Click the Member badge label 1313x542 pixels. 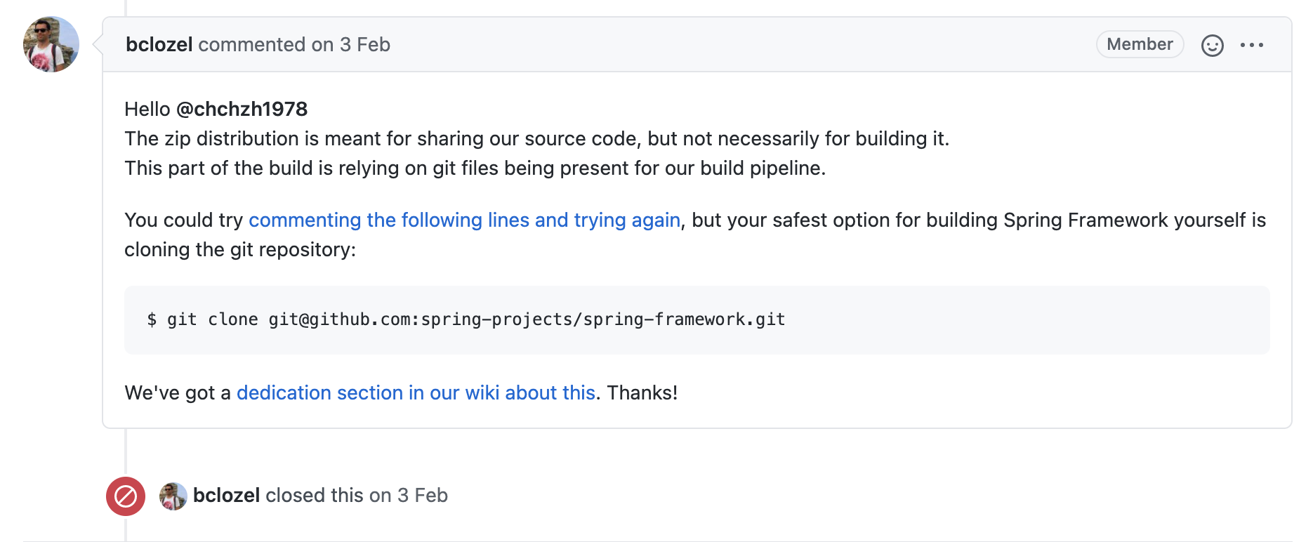click(x=1140, y=44)
